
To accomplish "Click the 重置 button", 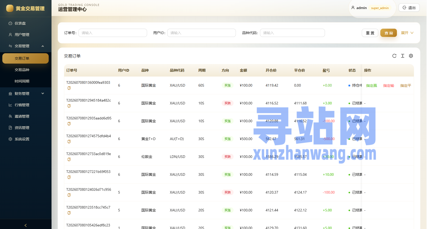I will coord(370,33).
